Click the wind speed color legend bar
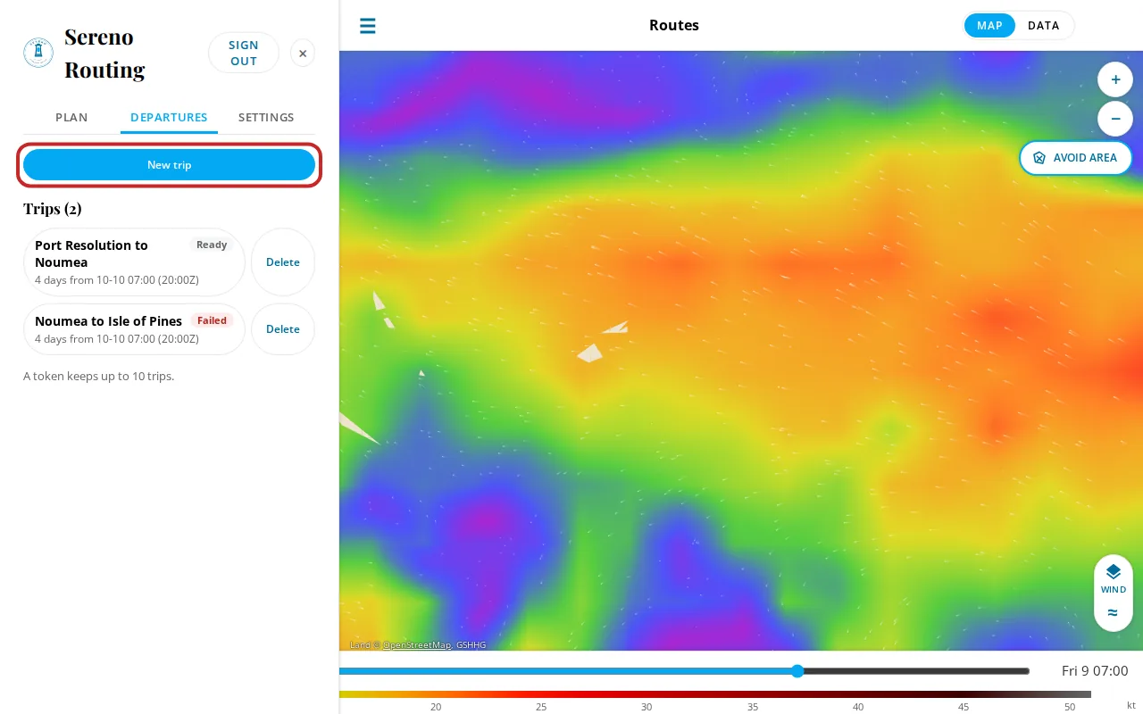1143x714 pixels. (715, 694)
